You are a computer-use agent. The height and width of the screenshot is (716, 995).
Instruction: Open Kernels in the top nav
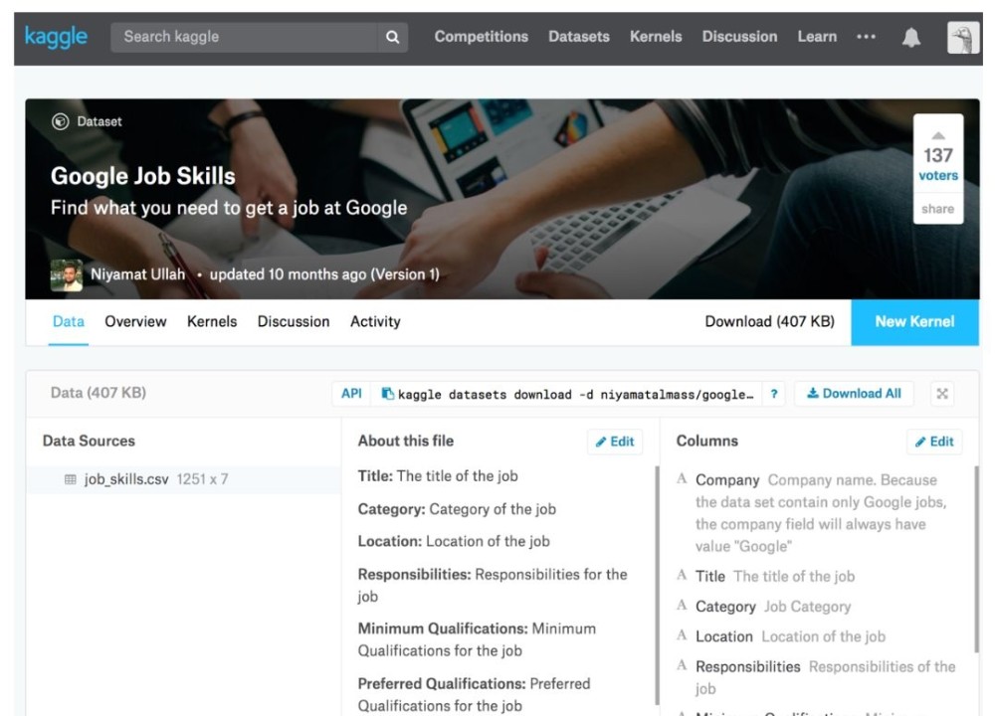656,37
